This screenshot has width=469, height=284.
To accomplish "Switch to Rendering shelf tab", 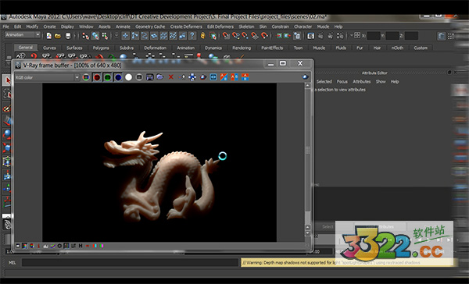I will (242, 48).
